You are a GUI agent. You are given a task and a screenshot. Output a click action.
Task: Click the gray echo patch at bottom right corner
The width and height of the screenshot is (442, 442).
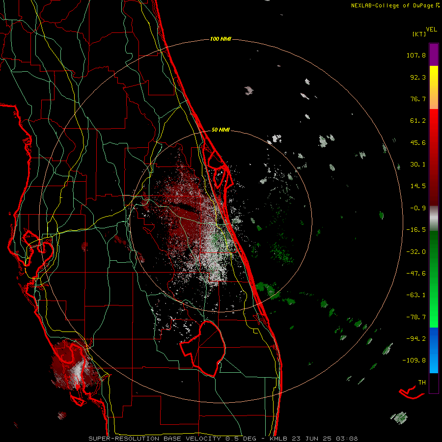coord(399,417)
